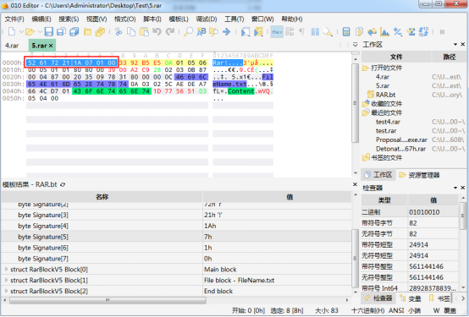This screenshot has width=469, height=317.
Task: Close the 5.rar tab
Action: [51, 46]
